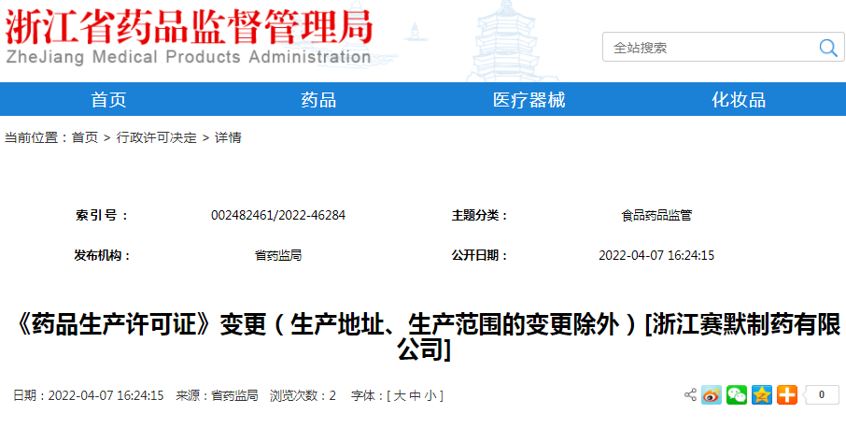
Task: Share to QQ Zone star icon
Action: pyautogui.click(x=762, y=395)
